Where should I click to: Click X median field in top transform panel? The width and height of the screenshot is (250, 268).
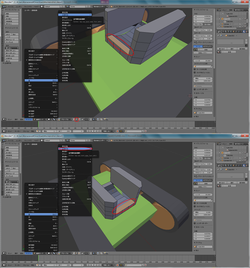coord(203,16)
